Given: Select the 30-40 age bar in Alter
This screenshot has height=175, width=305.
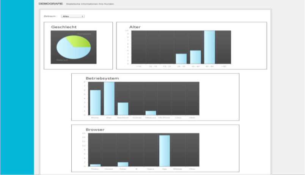Looking at the screenshot, I should tap(195, 57).
